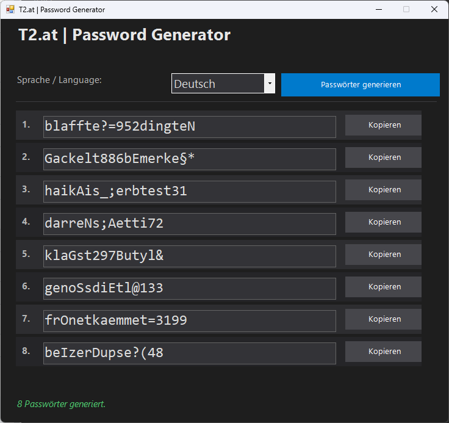Screen dimensions: 449x423
Task: Hit Kopieren for password number 4
Action: pos(384,222)
